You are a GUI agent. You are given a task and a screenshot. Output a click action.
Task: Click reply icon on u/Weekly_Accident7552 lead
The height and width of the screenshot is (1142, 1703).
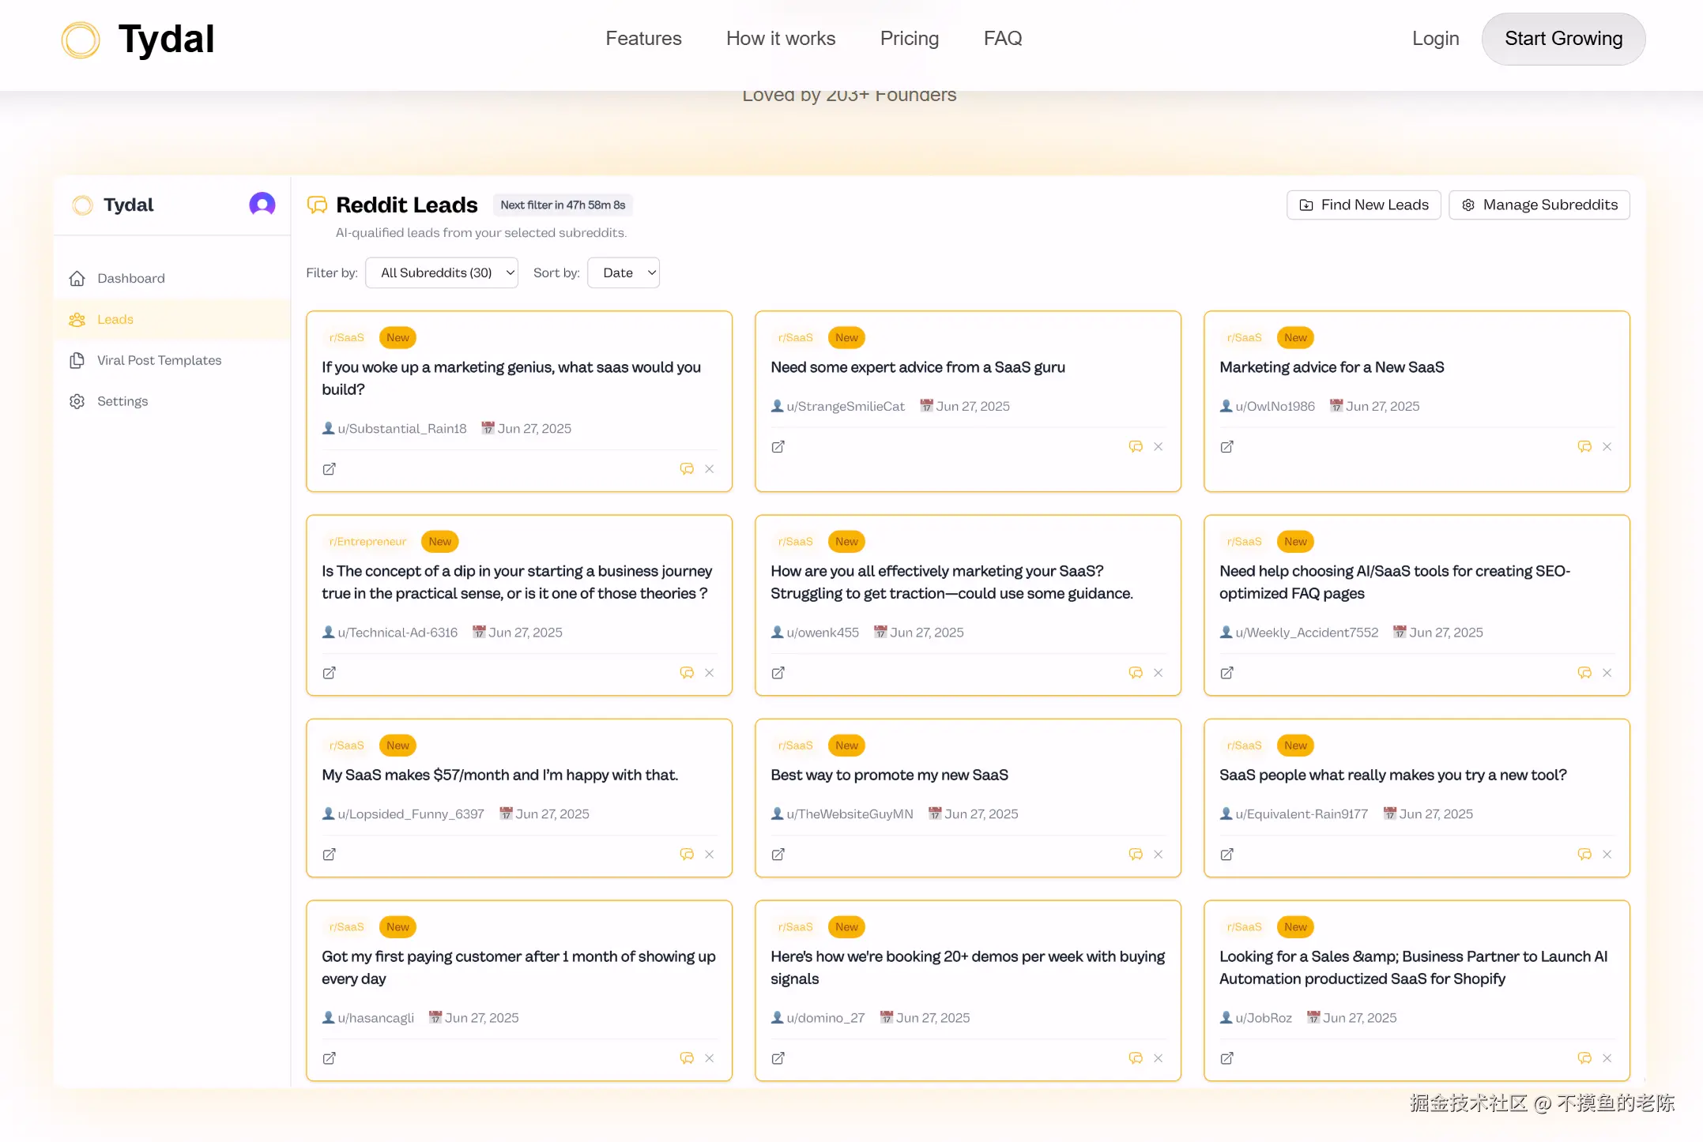coord(1584,673)
